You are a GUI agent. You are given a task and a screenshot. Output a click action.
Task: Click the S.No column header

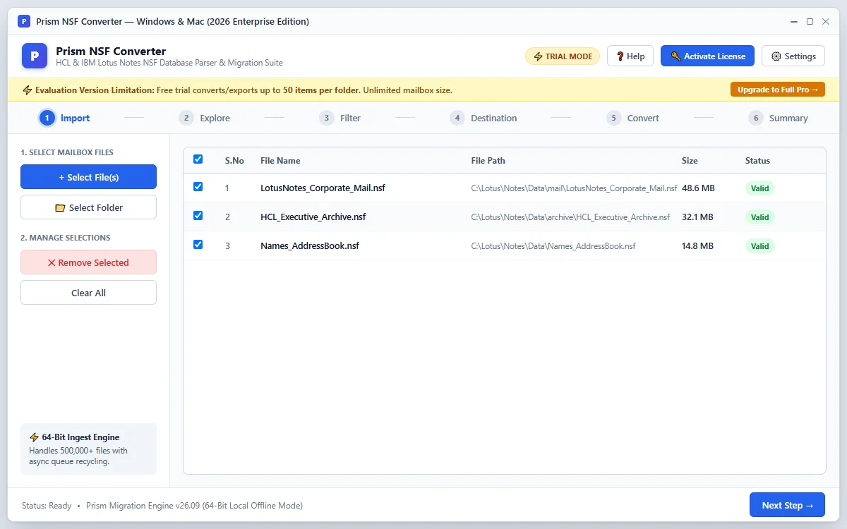point(234,161)
